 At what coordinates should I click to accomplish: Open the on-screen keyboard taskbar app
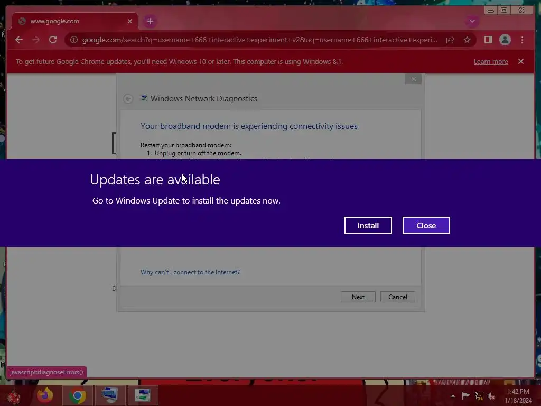tap(110, 395)
